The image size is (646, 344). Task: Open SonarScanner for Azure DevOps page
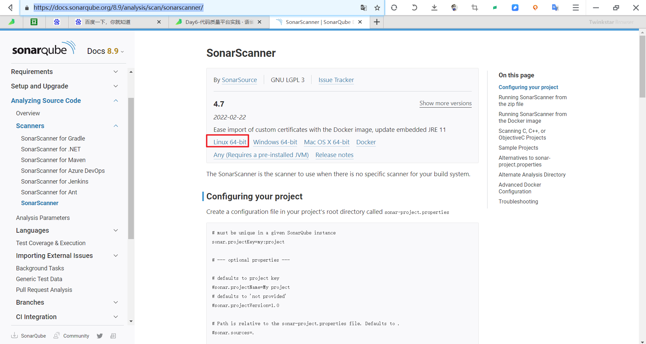pos(63,171)
